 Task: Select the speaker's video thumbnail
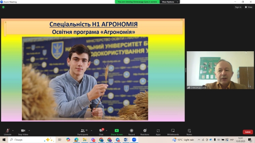[x=220, y=70]
